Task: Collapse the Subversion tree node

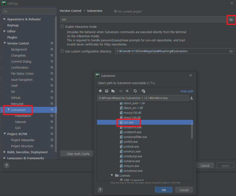Action: (9, 110)
